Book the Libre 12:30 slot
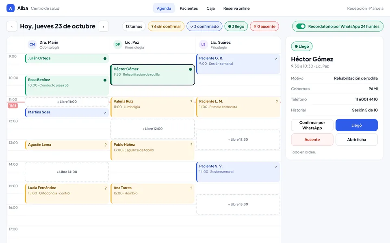Image resolution: width=390 pixels, height=243 pixels. (238, 140)
